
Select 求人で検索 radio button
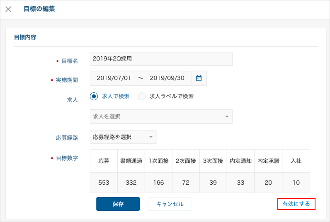tap(94, 96)
